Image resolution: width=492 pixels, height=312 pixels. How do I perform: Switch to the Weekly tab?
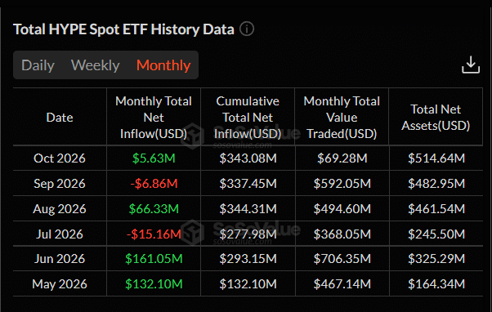(x=96, y=65)
